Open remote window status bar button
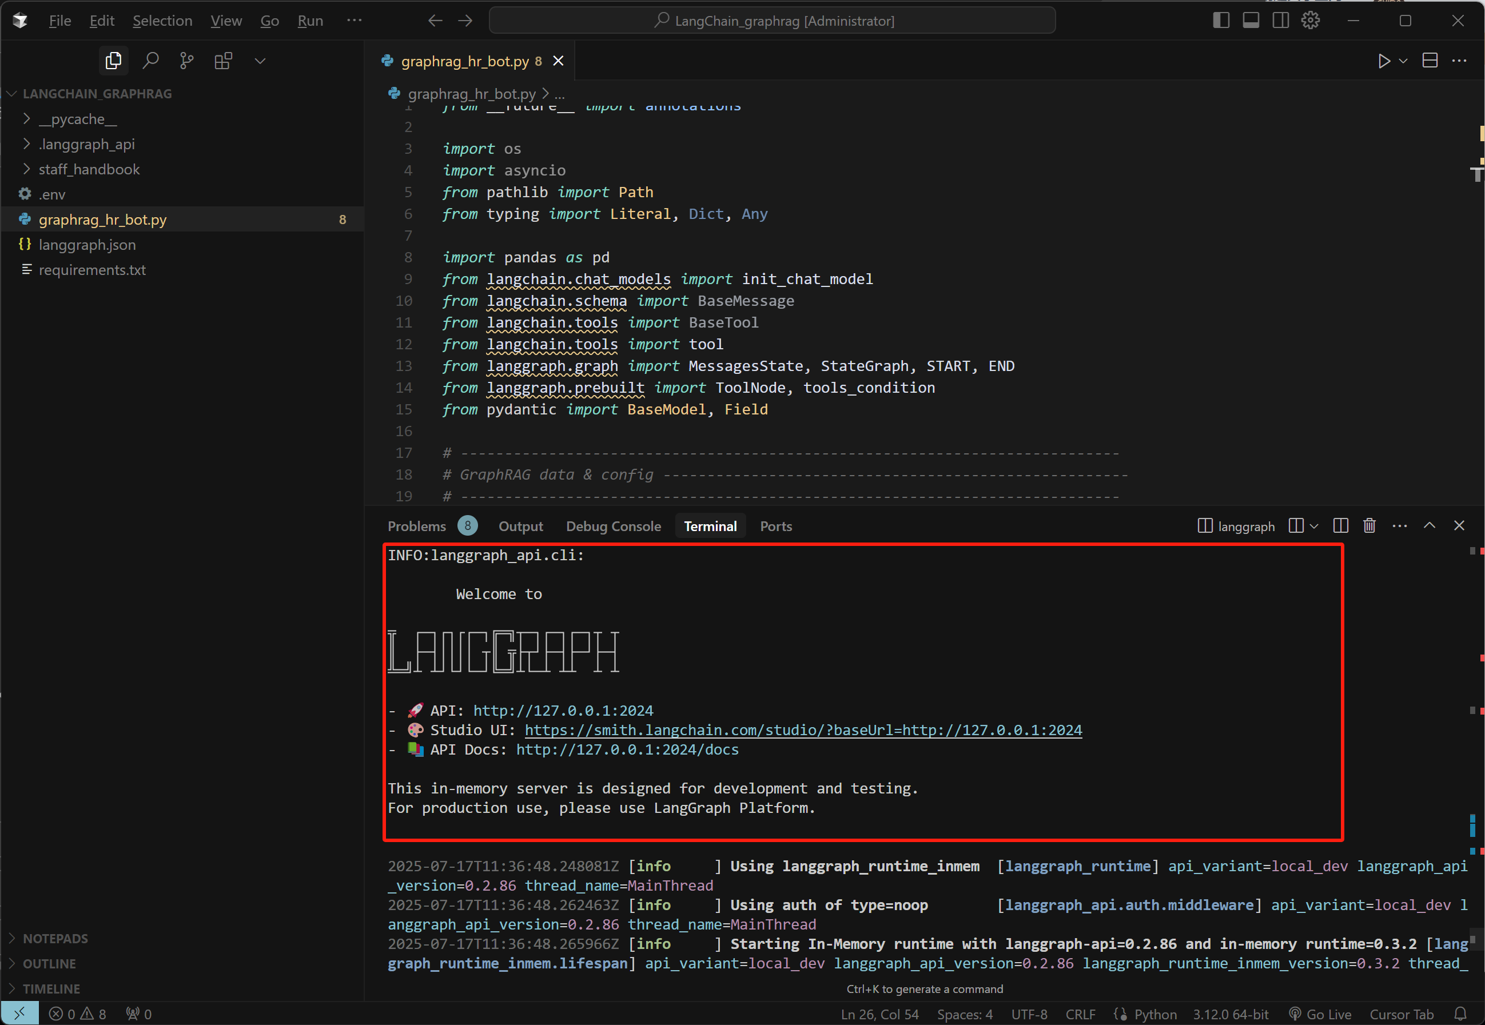The height and width of the screenshot is (1025, 1485). (x=19, y=1014)
